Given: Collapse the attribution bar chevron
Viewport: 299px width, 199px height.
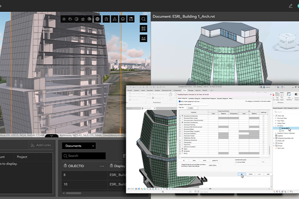Looking at the screenshot, I should (x=51, y=136).
